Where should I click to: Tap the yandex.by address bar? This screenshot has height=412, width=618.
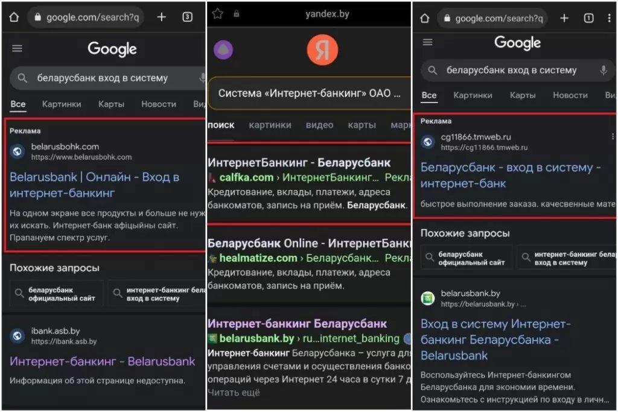(x=327, y=14)
